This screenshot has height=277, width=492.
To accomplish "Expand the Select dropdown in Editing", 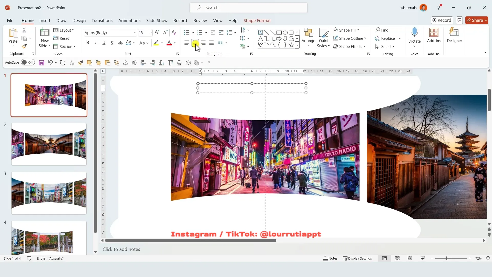I will coord(385,46).
